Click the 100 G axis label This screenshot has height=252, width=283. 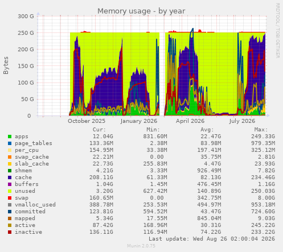[26, 82]
